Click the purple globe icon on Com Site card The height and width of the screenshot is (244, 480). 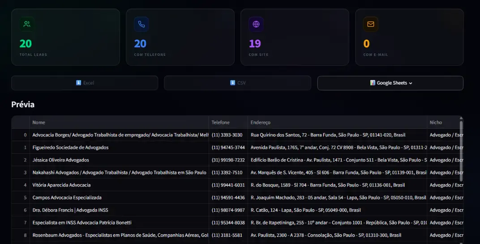pos(256,25)
